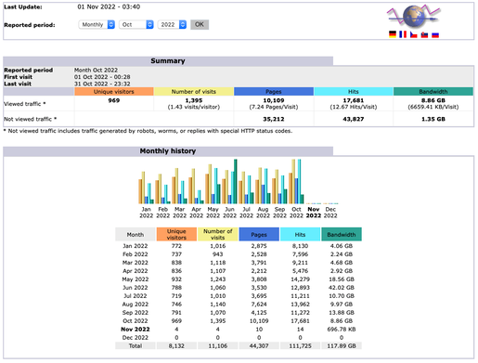Screen dimensions: 478x363
Task: Select the Jun 2022 bar group in chart
Action: click(x=229, y=181)
